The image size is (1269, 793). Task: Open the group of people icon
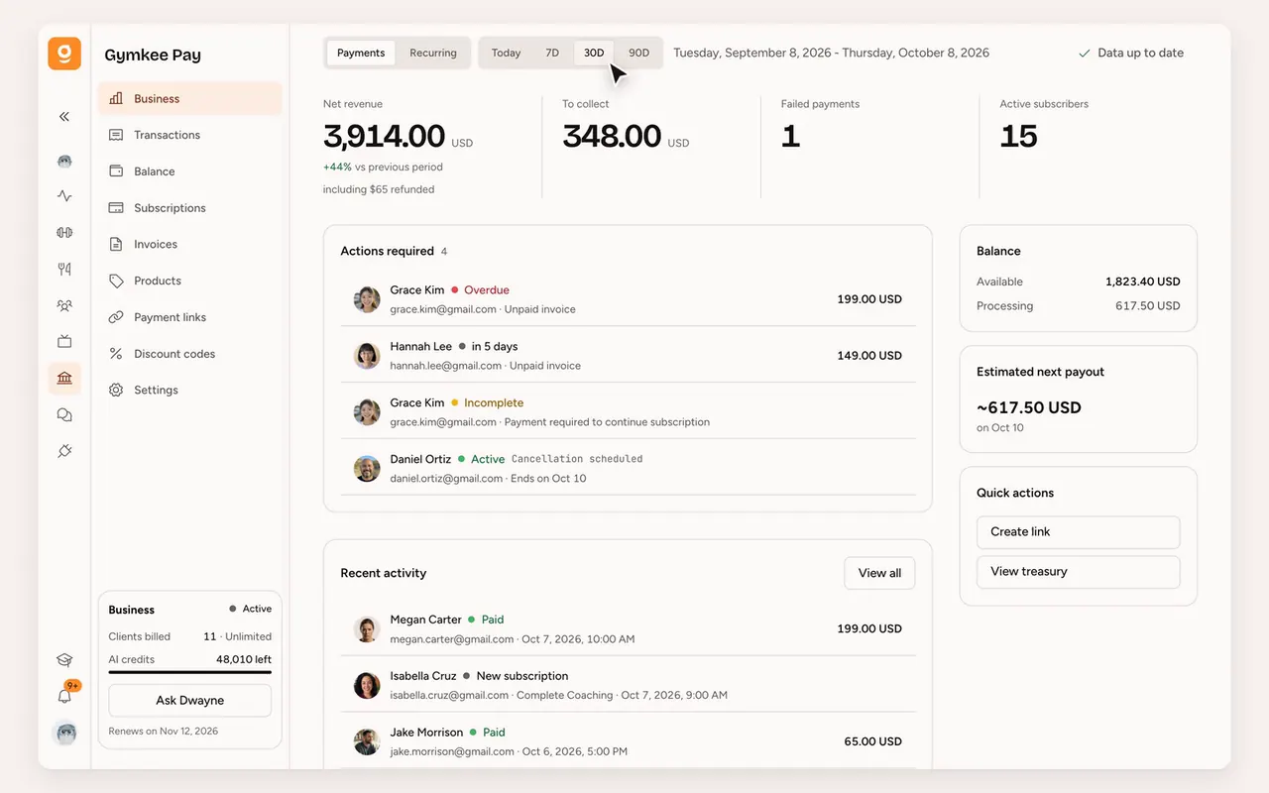tap(64, 305)
